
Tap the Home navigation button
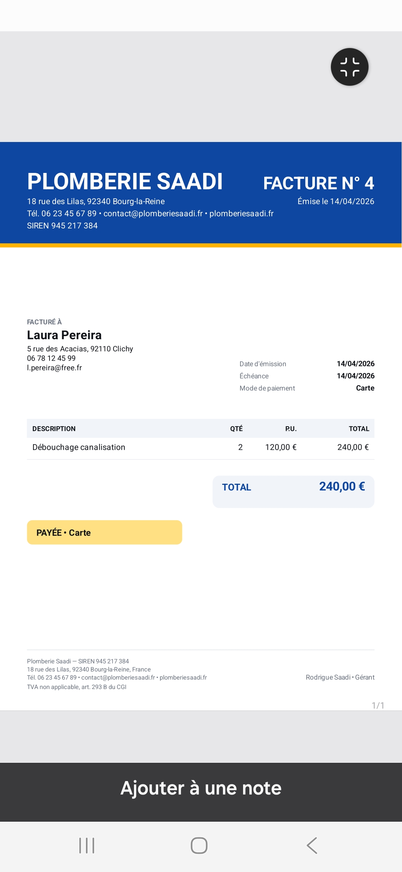click(199, 846)
